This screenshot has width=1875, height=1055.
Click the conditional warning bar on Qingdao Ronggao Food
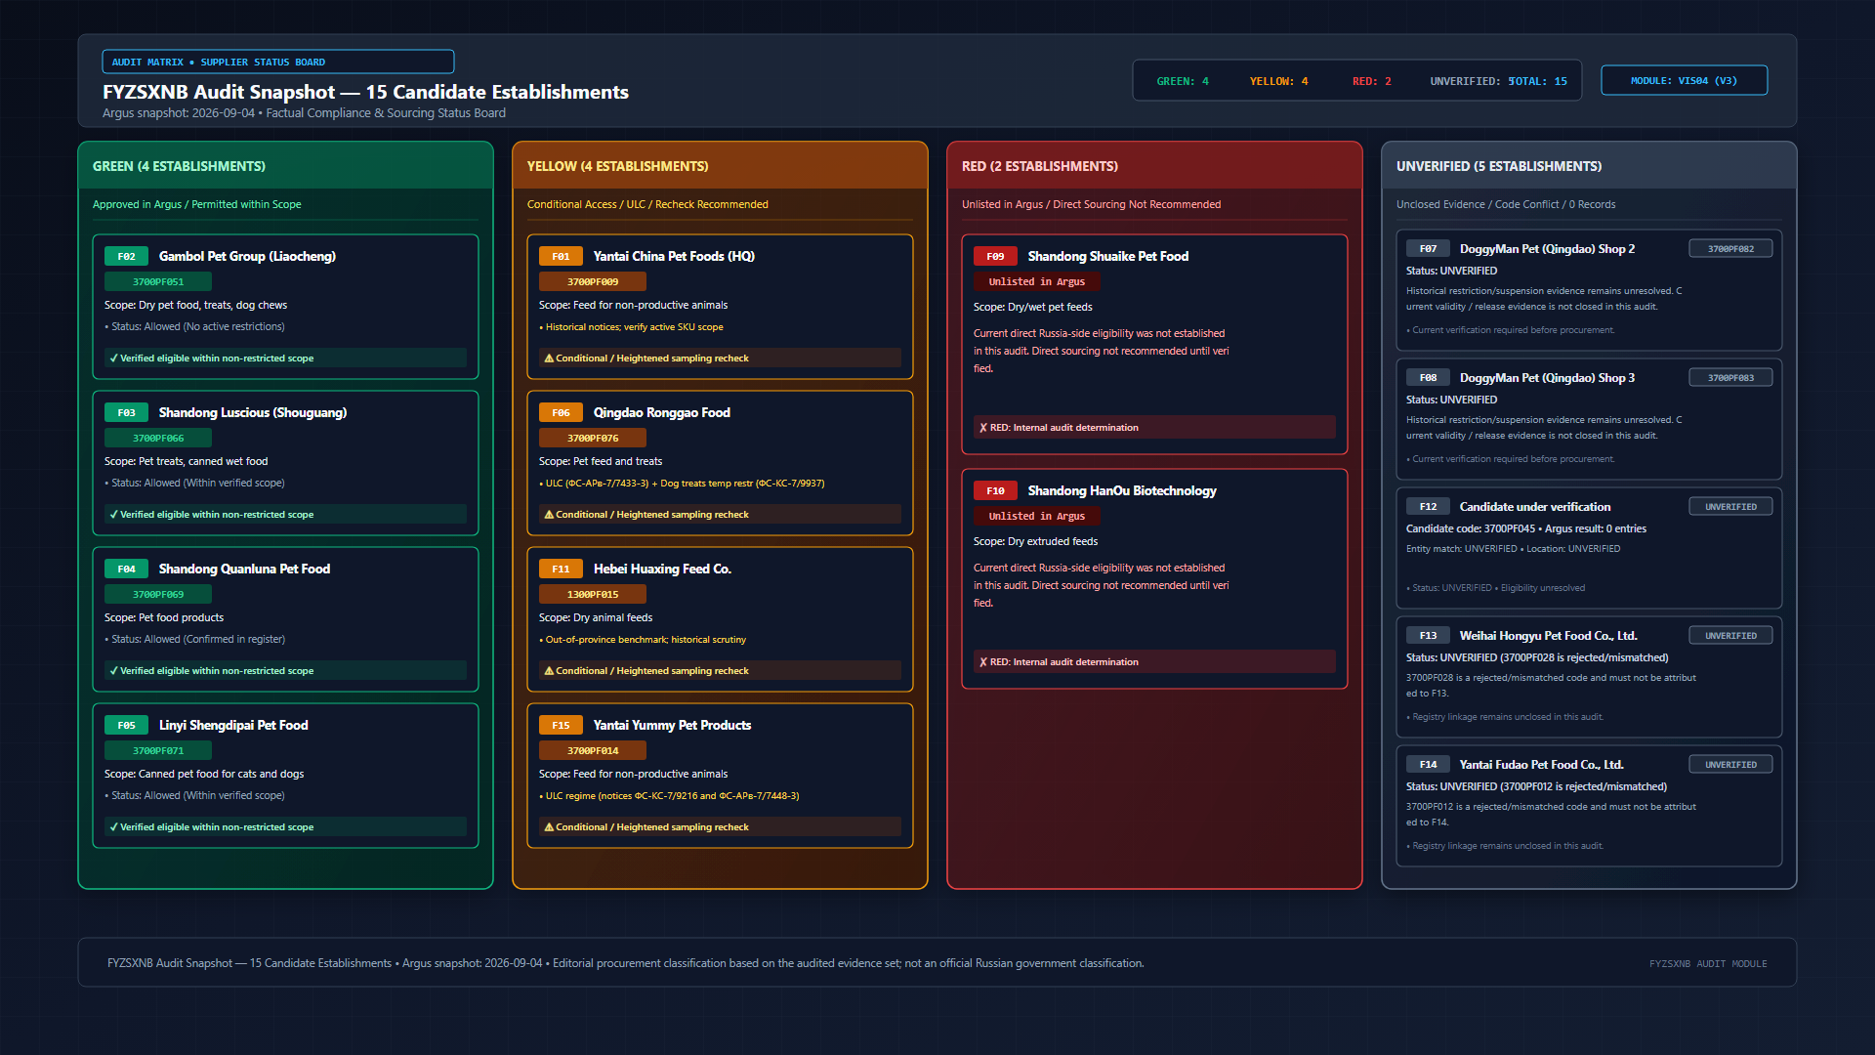[x=720, y=514]
